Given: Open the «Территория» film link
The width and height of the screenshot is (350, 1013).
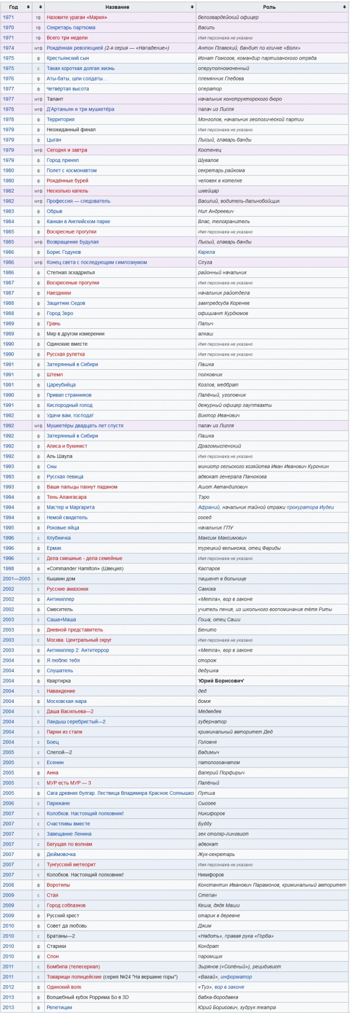Looking at the screenshot, I should click(x=60, y=119).
